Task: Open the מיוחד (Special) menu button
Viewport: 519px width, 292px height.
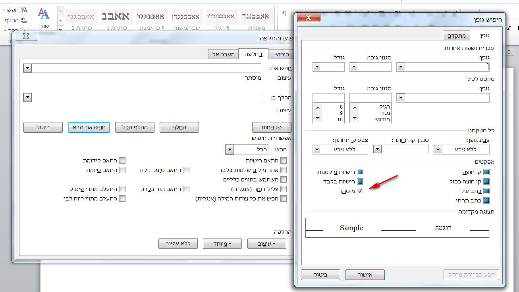Action: [x=222, y=244]
